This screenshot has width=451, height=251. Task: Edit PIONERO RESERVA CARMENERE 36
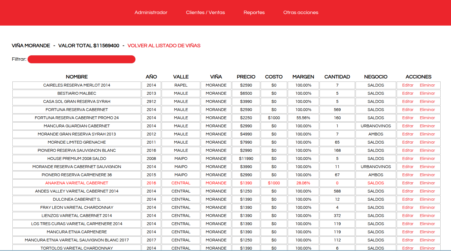(408, 175)
